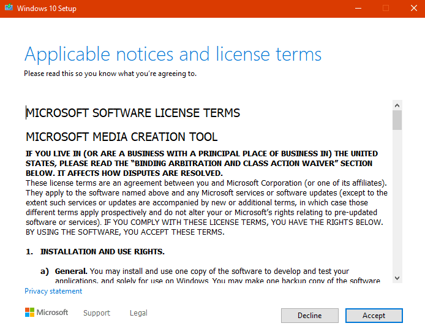
Task: Click the scroll up arrow of license text
Action: [397, 105]
